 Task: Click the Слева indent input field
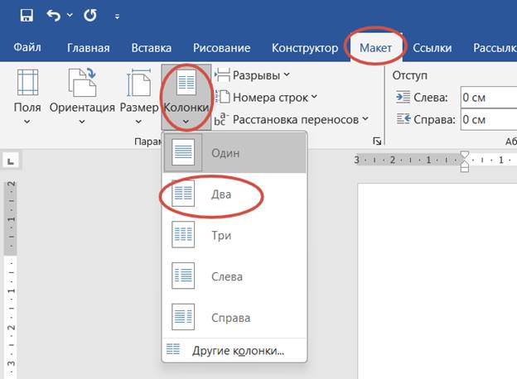click(x=487, y=97)
